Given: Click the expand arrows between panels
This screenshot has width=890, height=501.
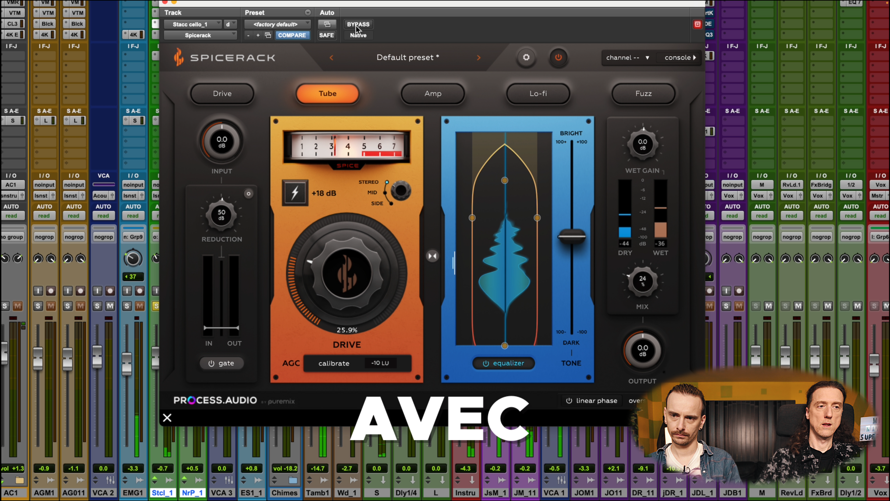Looking at the screenshot, I should point(432,256).
